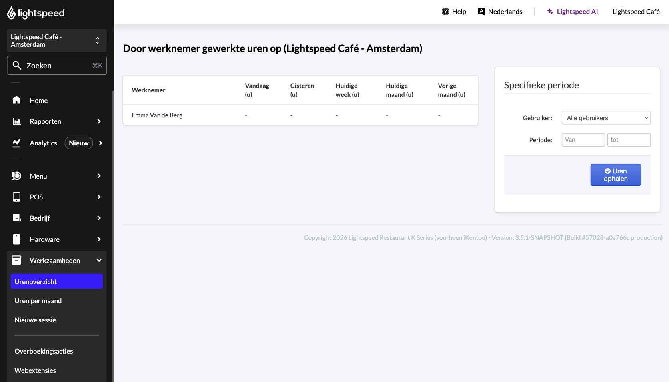Click the POS tablet icon
Screen dimensions: 669x382
tap(16, 197)
